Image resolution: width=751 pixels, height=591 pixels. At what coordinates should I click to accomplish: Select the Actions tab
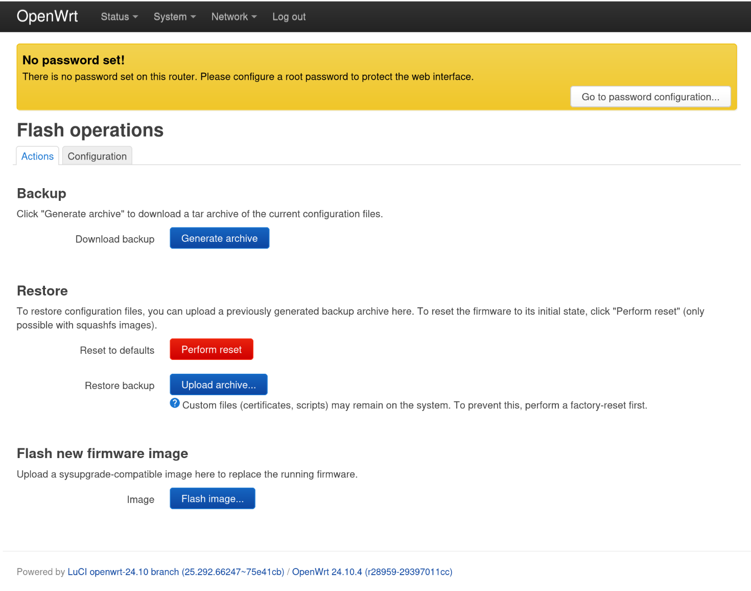coord(37,156)
